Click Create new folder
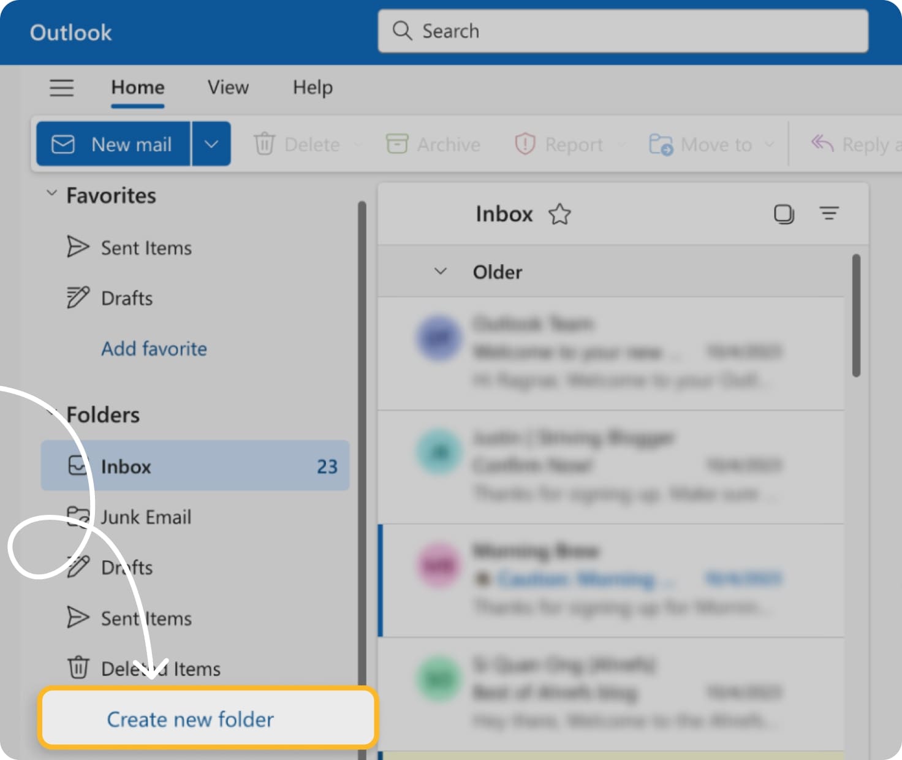This screenshot has height=760, width=902. (190, 719)
